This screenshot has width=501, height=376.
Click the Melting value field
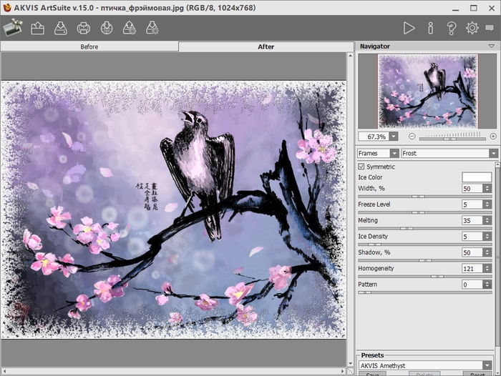(472, 221)
